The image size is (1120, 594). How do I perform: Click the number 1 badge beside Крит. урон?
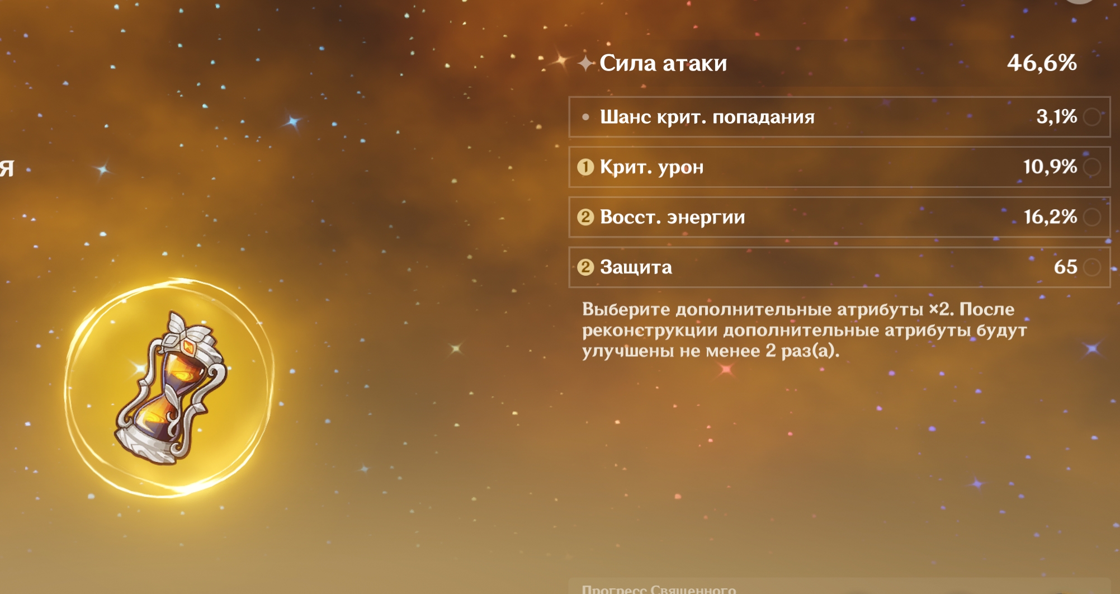[x=585, y=167]
